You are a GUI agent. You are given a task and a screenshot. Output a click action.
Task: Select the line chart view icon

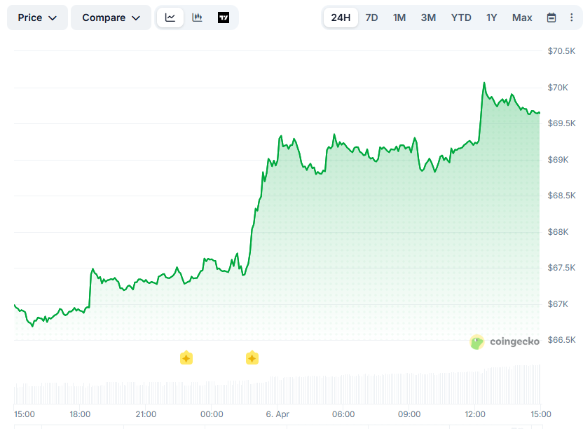pos(170,17)
